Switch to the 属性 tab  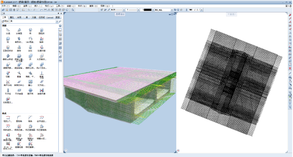click(x=12, y=18)
